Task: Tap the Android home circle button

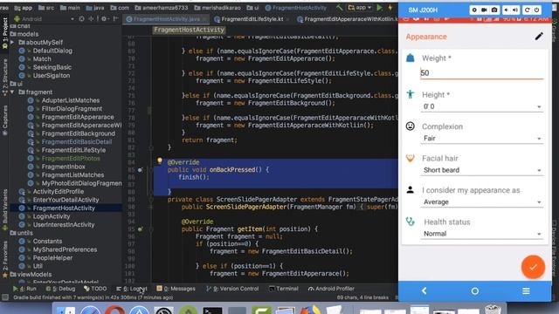Action: click(x=475, y=290)
